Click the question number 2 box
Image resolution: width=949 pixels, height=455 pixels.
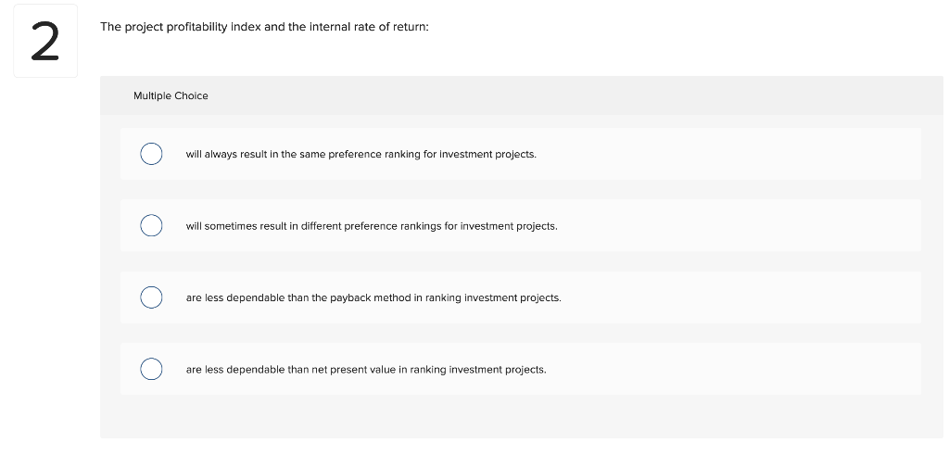[45, 42]
